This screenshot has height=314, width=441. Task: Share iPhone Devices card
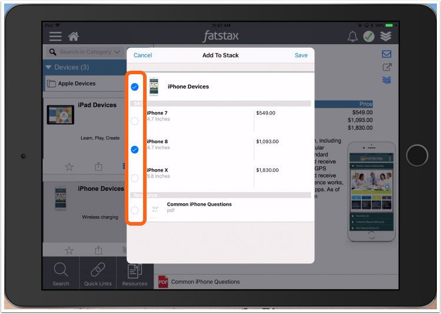[x=98, y=250]
